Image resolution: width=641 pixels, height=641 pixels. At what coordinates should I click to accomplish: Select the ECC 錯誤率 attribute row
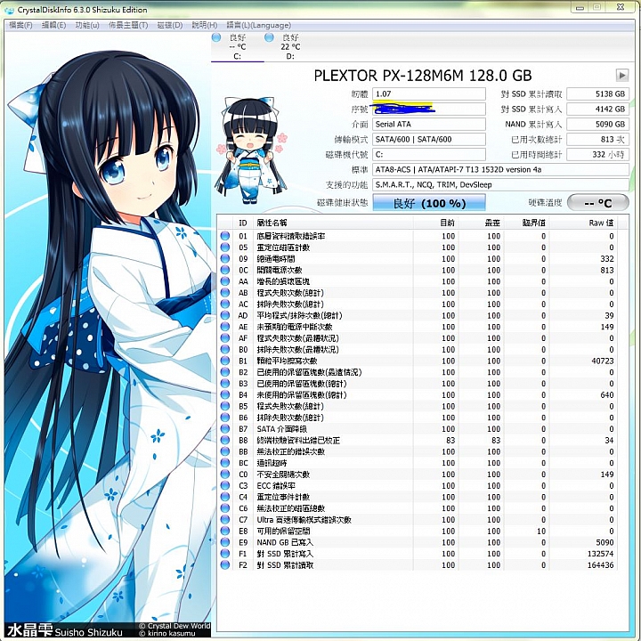[418, 486]
